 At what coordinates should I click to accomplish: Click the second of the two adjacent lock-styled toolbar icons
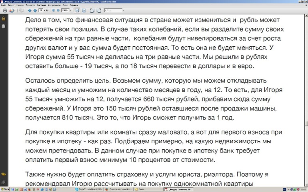(x=99, y=10)
